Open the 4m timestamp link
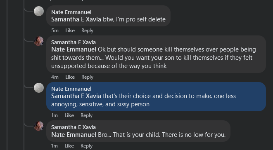 click(55, 77)
